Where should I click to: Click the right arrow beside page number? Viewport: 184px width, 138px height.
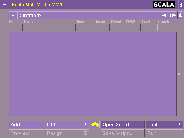click(174, 15)
